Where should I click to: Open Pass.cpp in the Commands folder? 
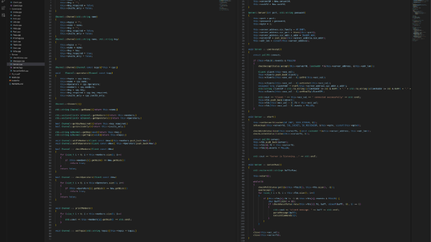click(x=17, y=35)
